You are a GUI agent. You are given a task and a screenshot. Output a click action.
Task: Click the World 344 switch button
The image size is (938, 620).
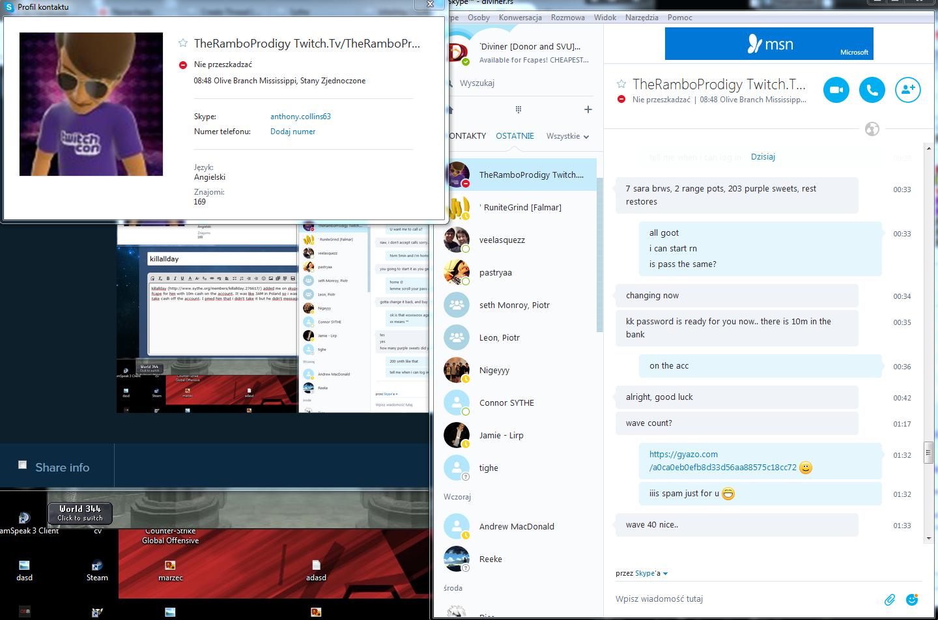click(80, 513)
